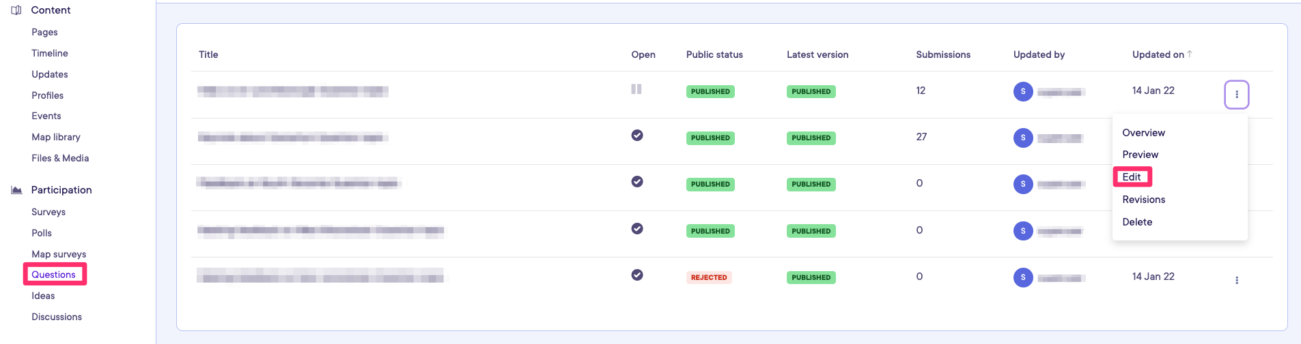The width and height of the screenshot is (1301, 344).
Task: Sort the table by Updated on column
Action: (x=1158, y=54)
